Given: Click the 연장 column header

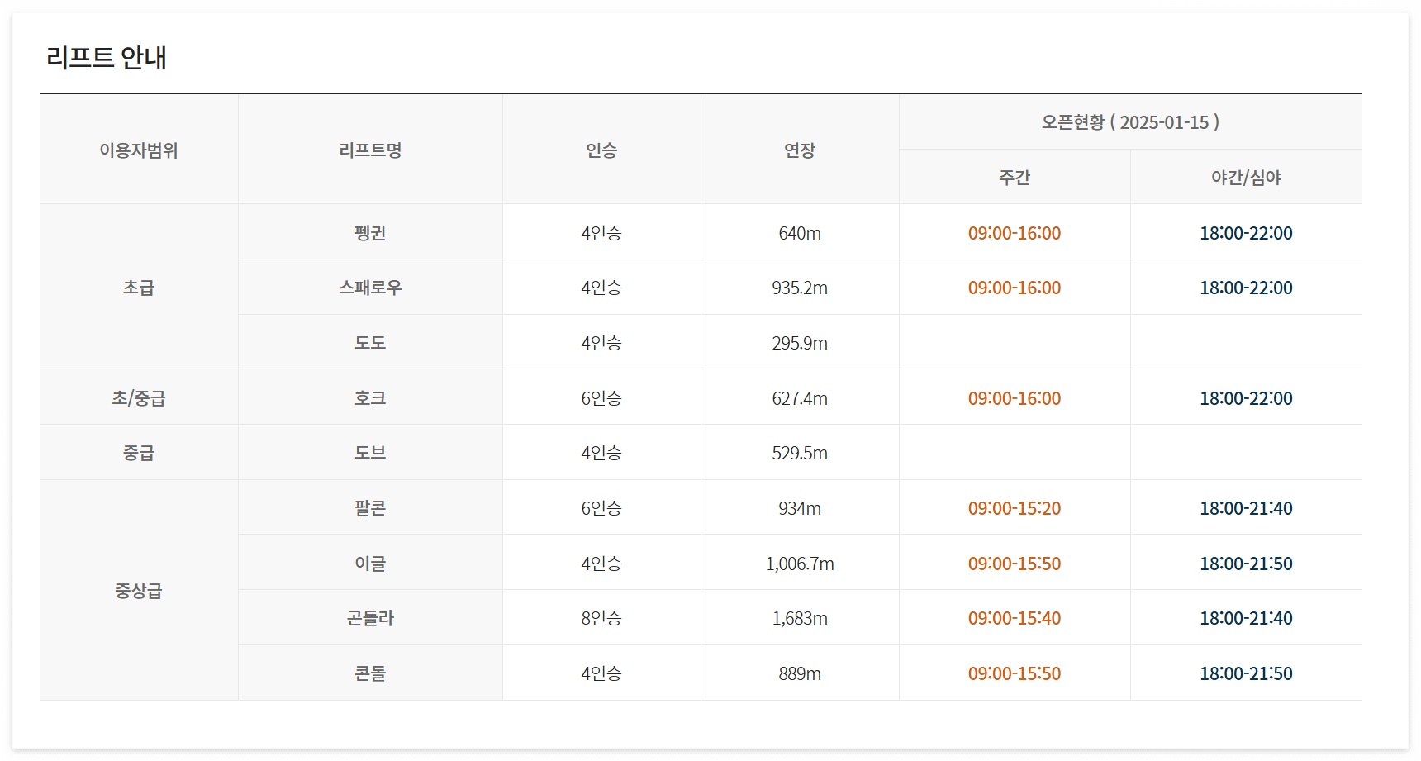Looking at the screenshot, I should (799, 150).
